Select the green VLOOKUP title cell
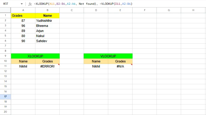Screen dimensions: 206x115 [x=108, y=56]
